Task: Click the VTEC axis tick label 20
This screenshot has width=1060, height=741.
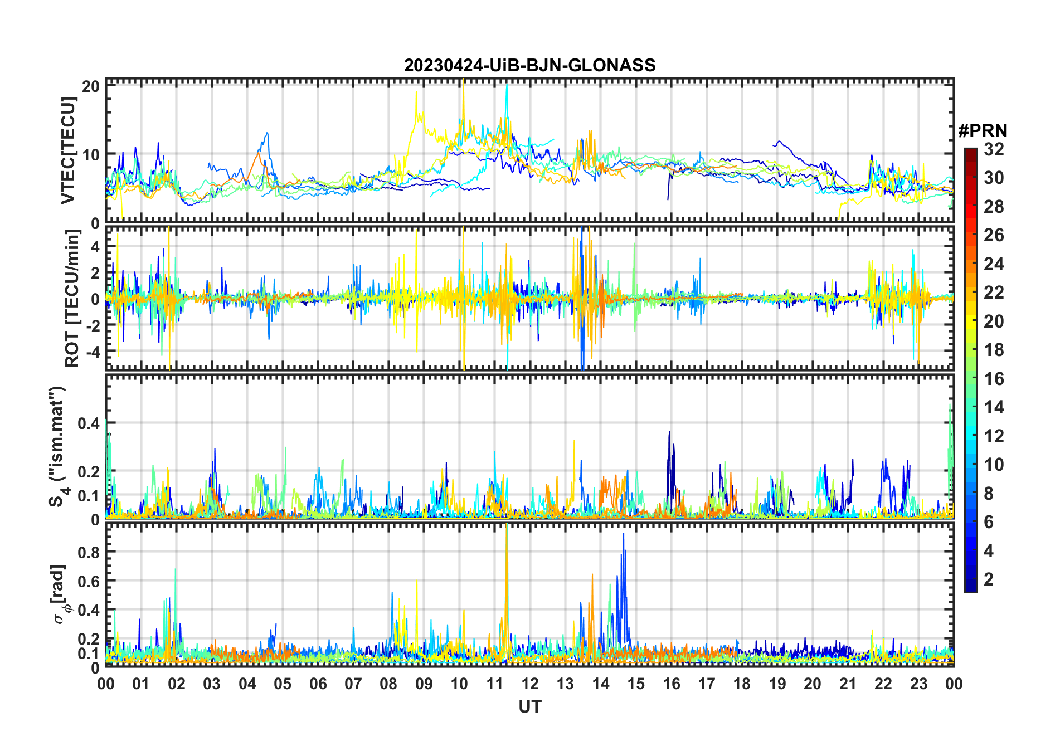Action: pos(91,86)
